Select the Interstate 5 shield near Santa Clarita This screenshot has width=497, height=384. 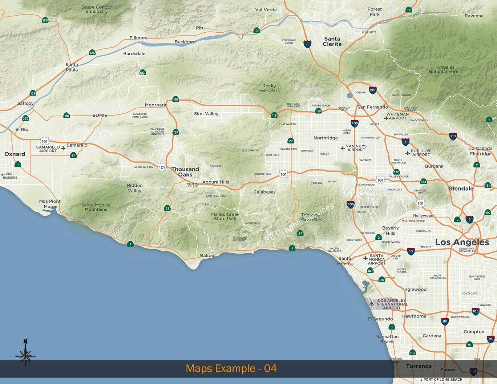pyautogui.click(x=307, y=43)
